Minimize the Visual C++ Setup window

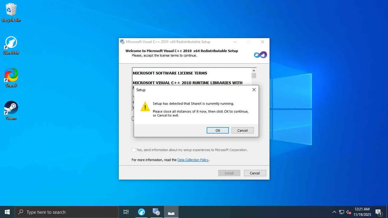click(235, 42)
